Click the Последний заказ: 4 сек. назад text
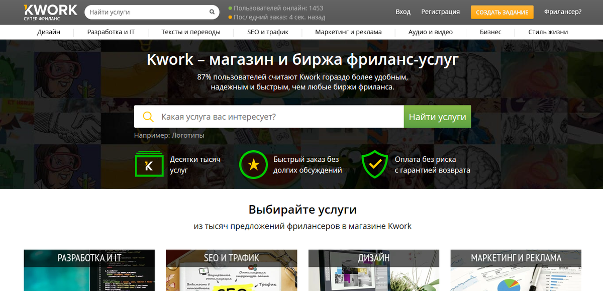 [x=279, y=18]
